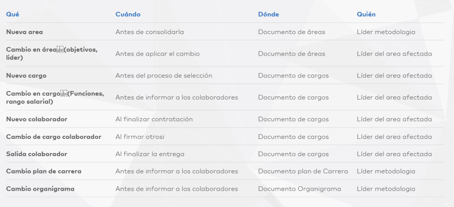Click the "Antes de consolidarla" cell
The image size is (454, 207).
tap(150, 32)
